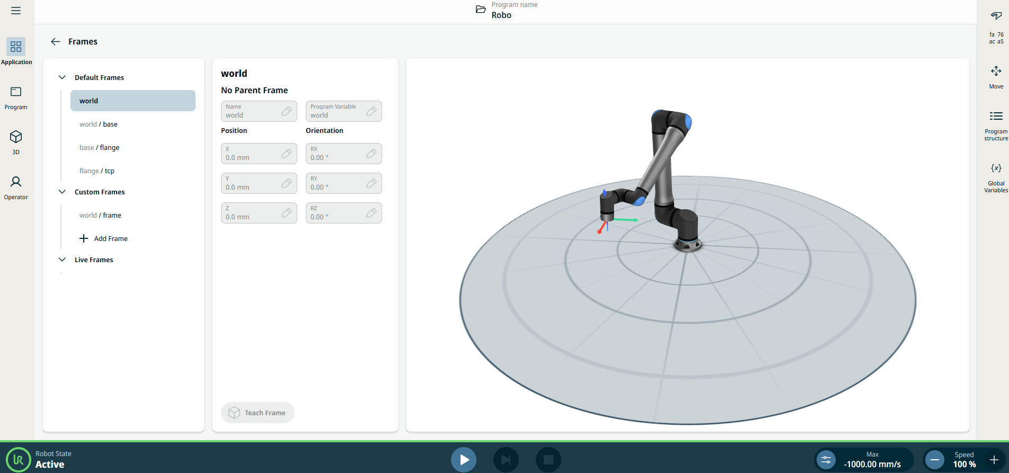Collapse the Custom Frames section
The height and width of the screenshot is (473, 1009).
62,192
